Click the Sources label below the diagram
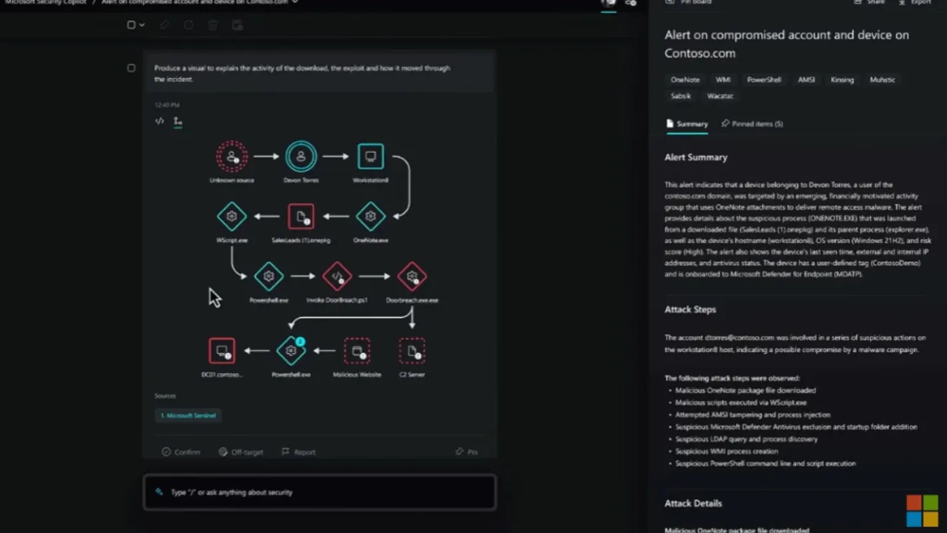This screenshot has height=533, width=947. click(165, 396)
